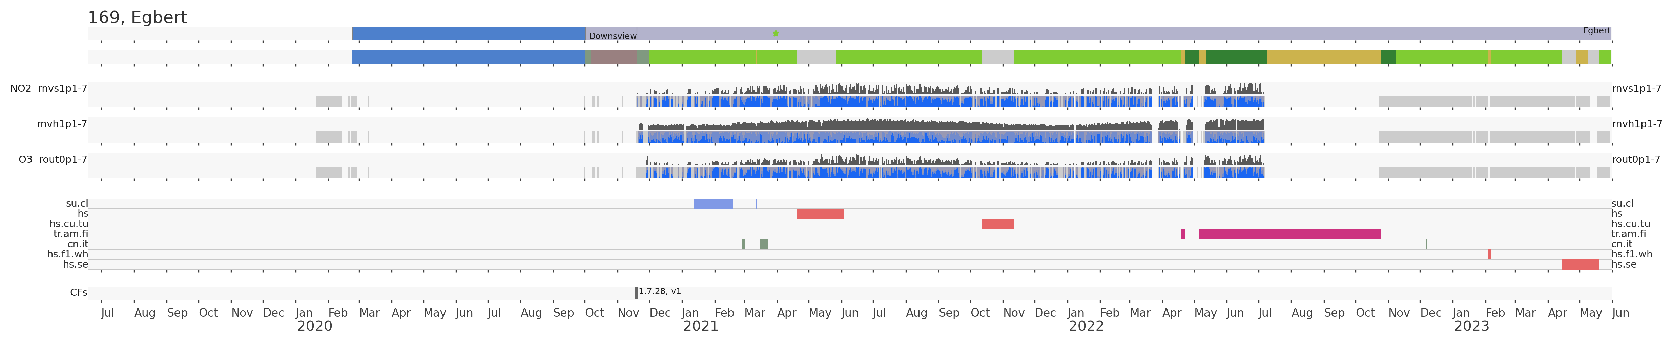The width and height of the screenshot is (1673, 344).
Task: Click the right-side rnvh1p1-7 row label
Action: [1637, 124]
